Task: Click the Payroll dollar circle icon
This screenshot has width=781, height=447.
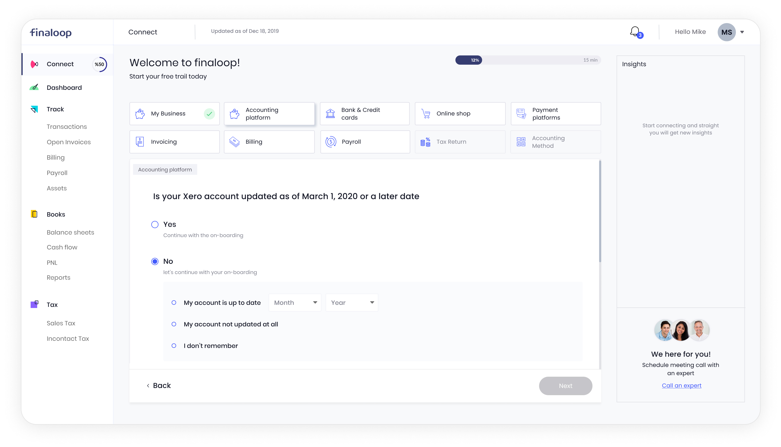Action: coord(331,142)
